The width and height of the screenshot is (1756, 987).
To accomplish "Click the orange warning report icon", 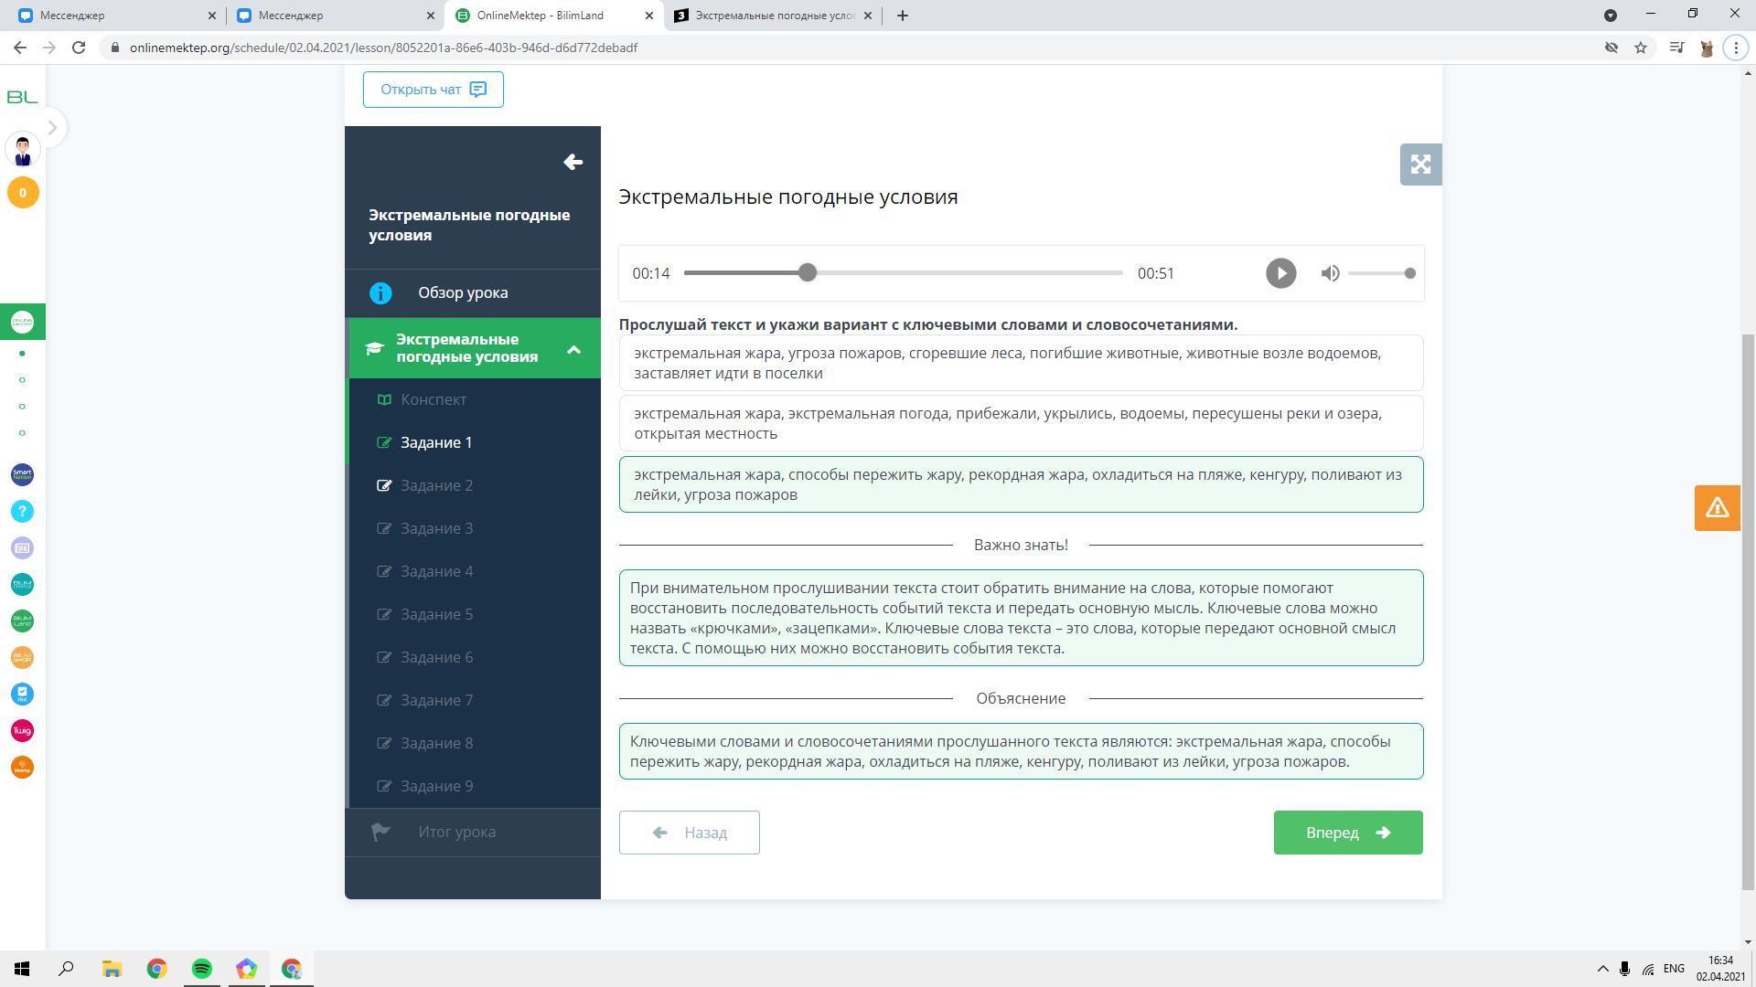I will coord(1717,508).
